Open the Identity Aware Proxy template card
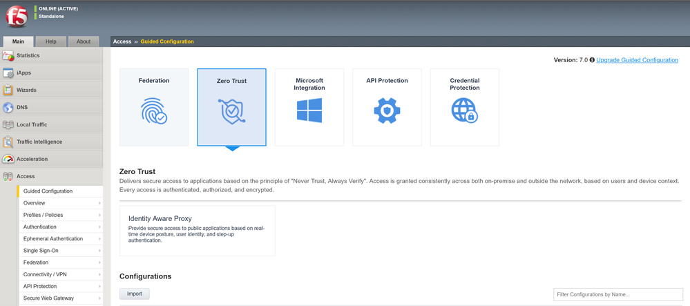Viewport: 690px width, 306px height. click(198, 231)
